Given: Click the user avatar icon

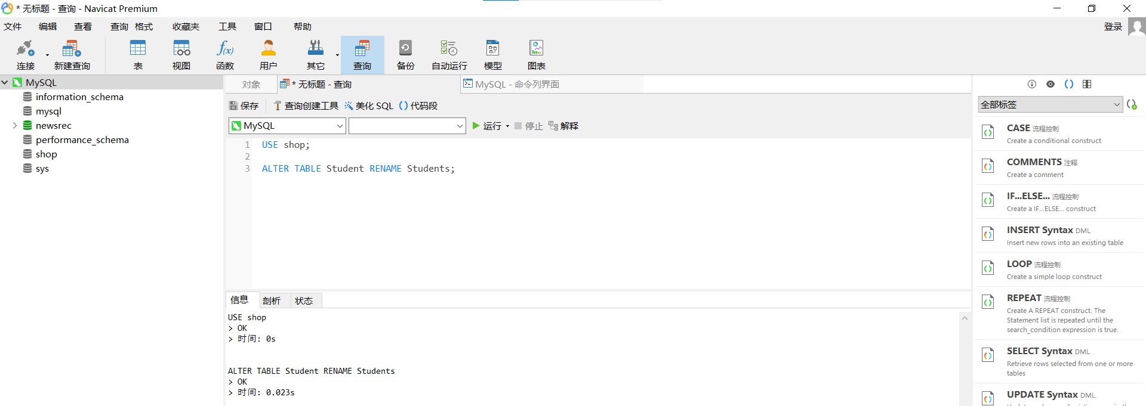Looking at the screenshot, I should [1136, 27].
